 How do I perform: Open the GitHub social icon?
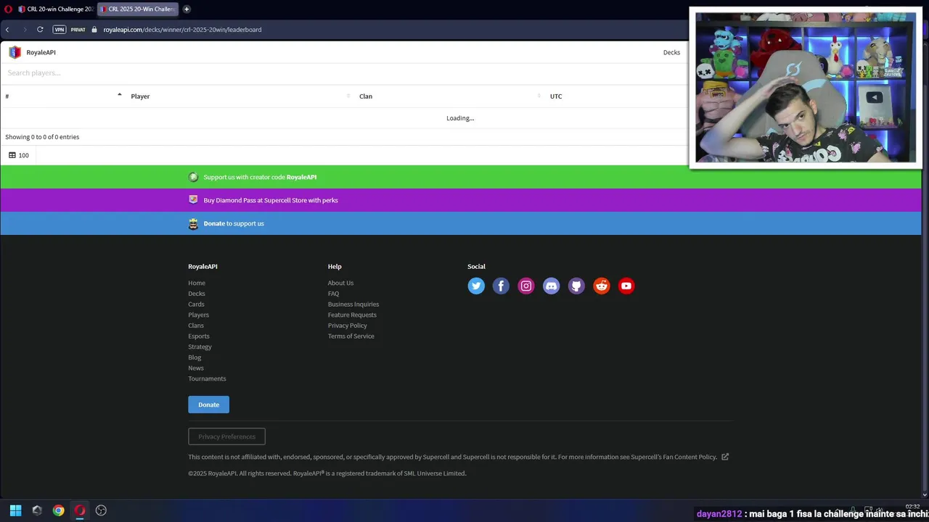tap(576, 286)
